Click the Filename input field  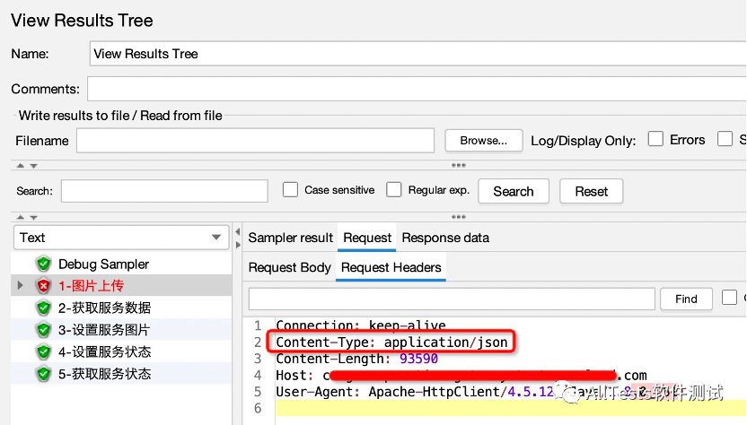click(255, 141)
